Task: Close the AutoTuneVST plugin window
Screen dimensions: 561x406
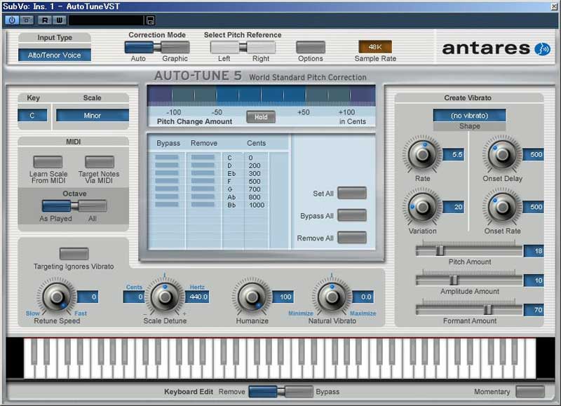Action: pyautogui.click(x=554, y=6)
